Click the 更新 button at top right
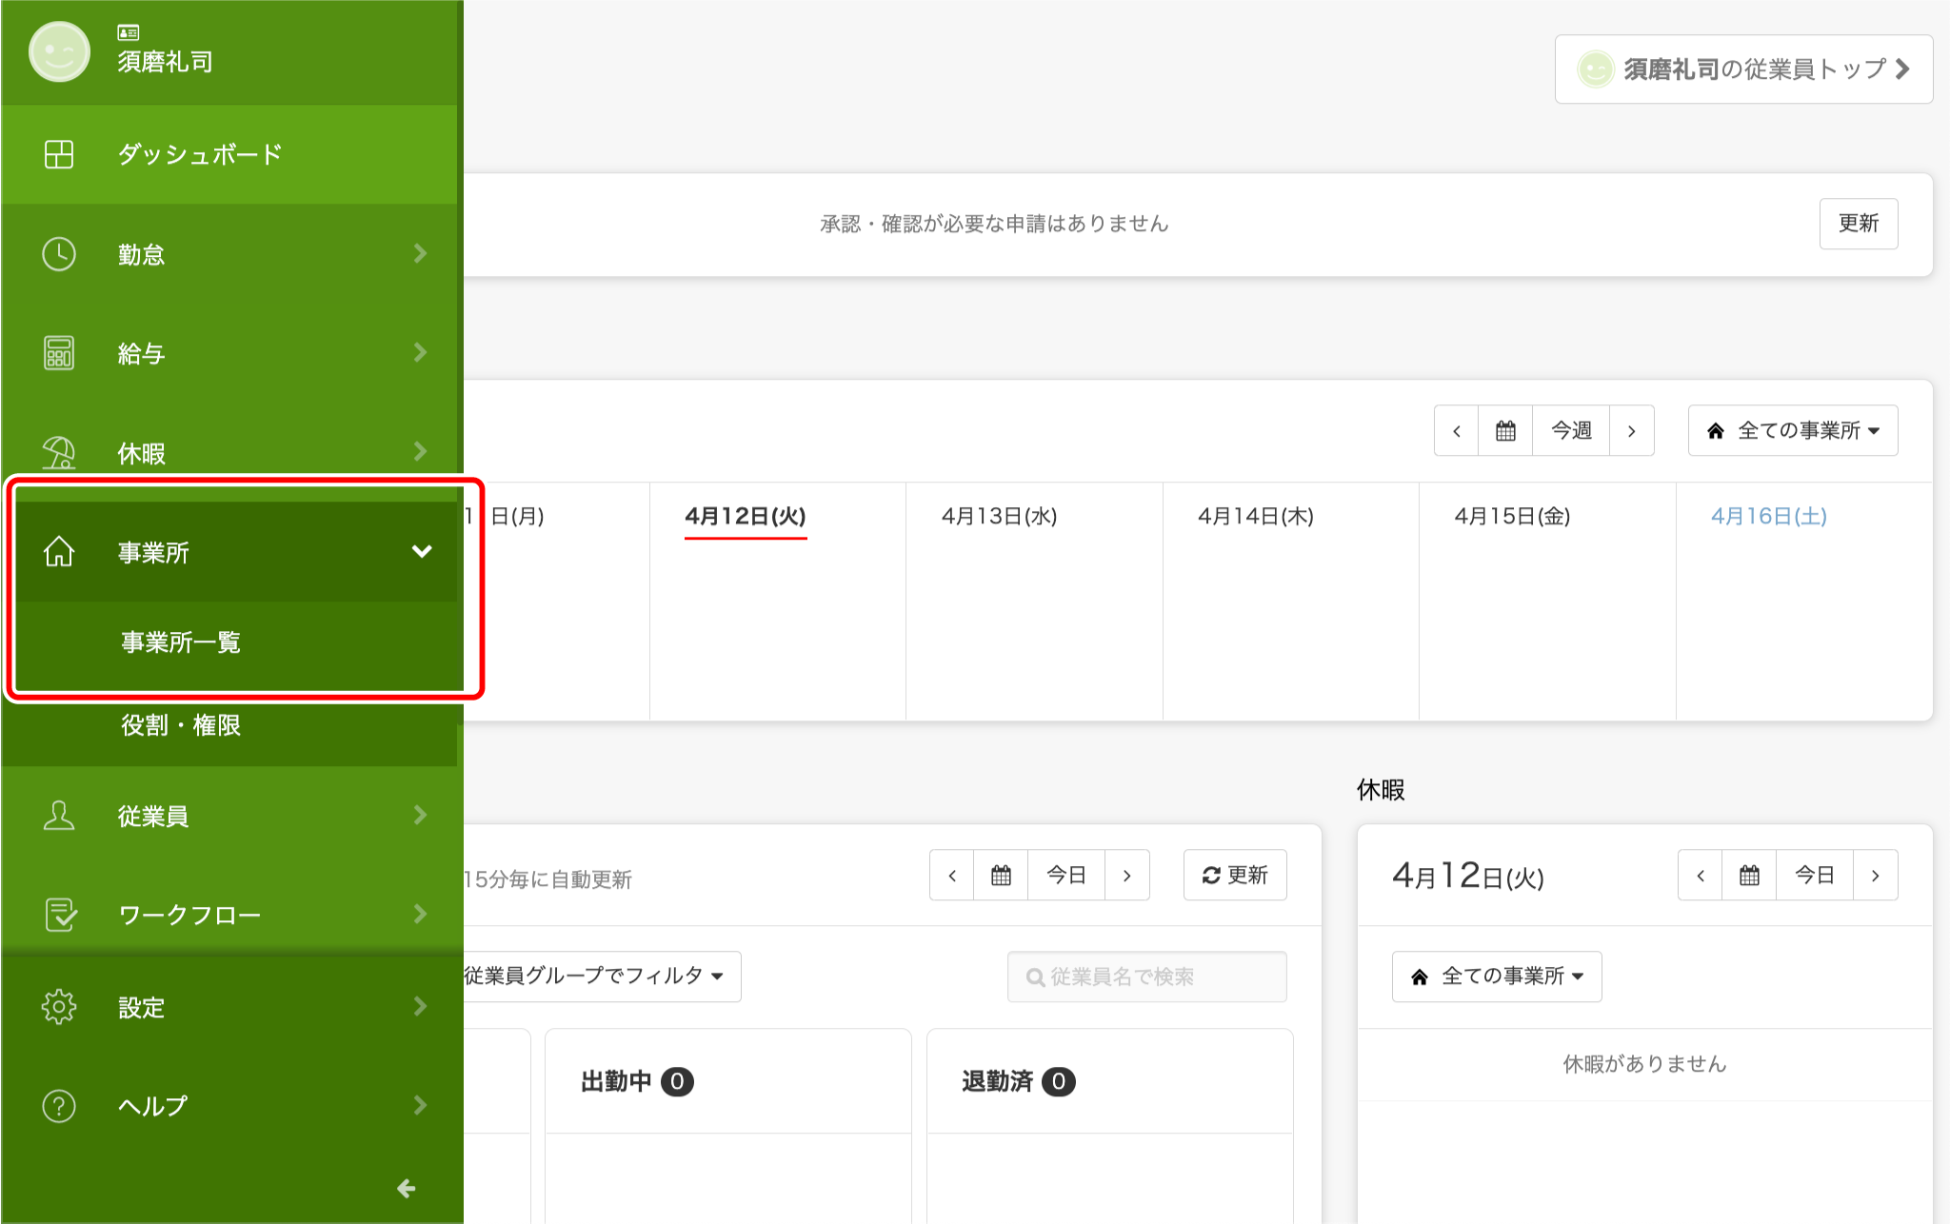This screenshot has width=1950, height=1224. coord(1859,224)
